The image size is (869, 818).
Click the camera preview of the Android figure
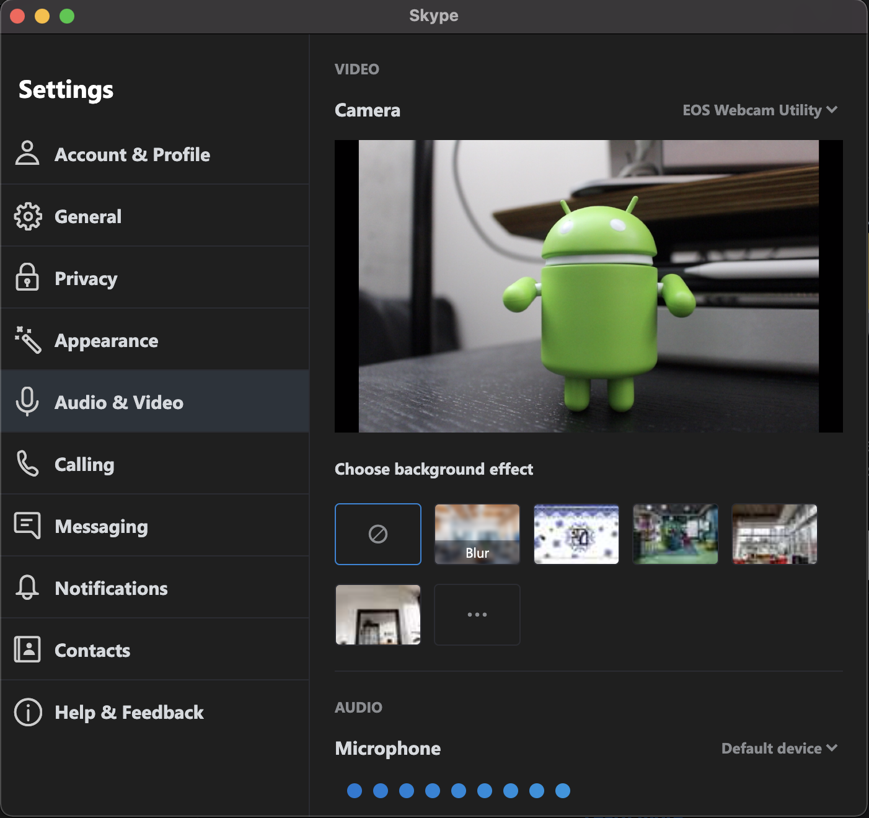click(589, 286)
